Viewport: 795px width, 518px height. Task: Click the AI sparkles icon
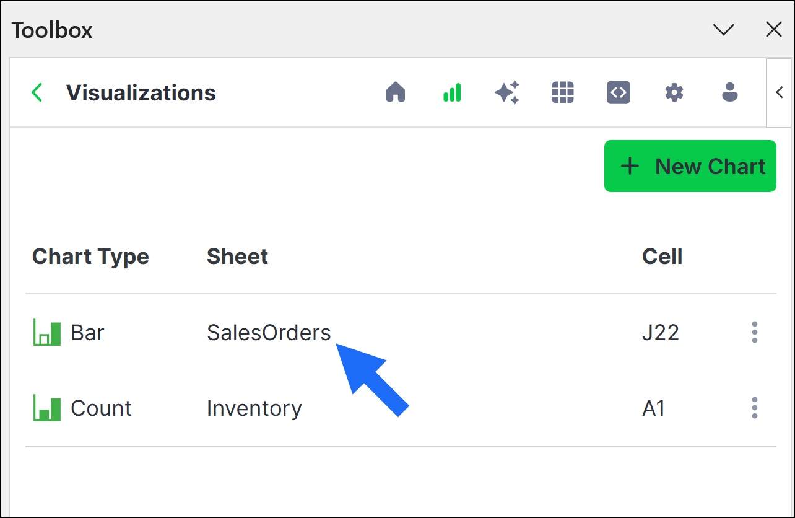point(507,93)
